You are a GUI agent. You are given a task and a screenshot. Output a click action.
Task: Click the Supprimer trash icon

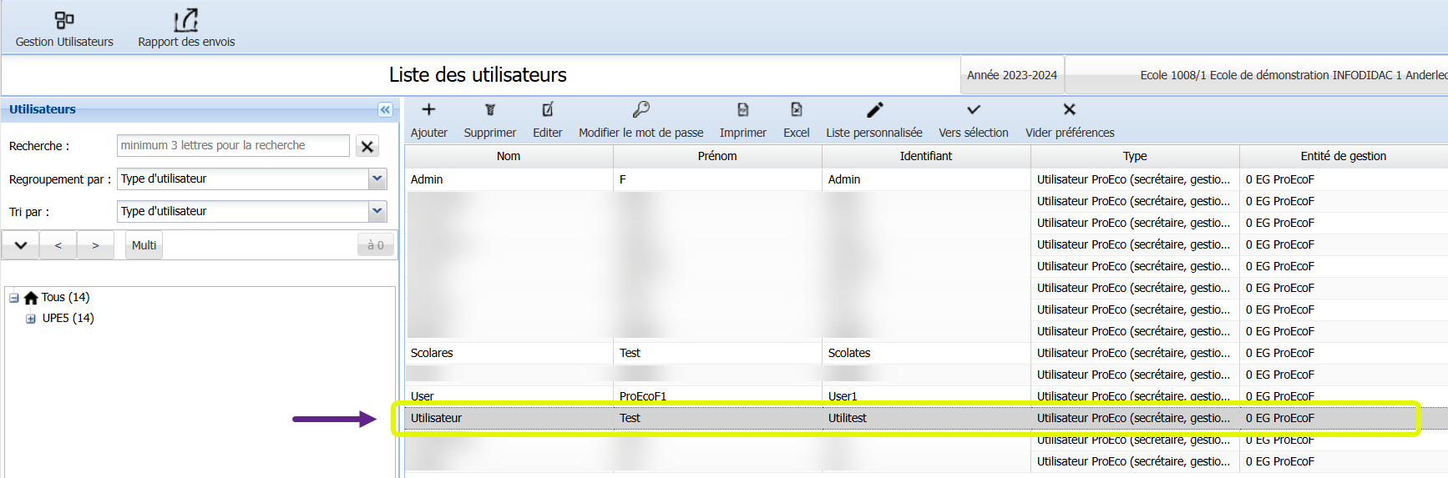(489, 110)
